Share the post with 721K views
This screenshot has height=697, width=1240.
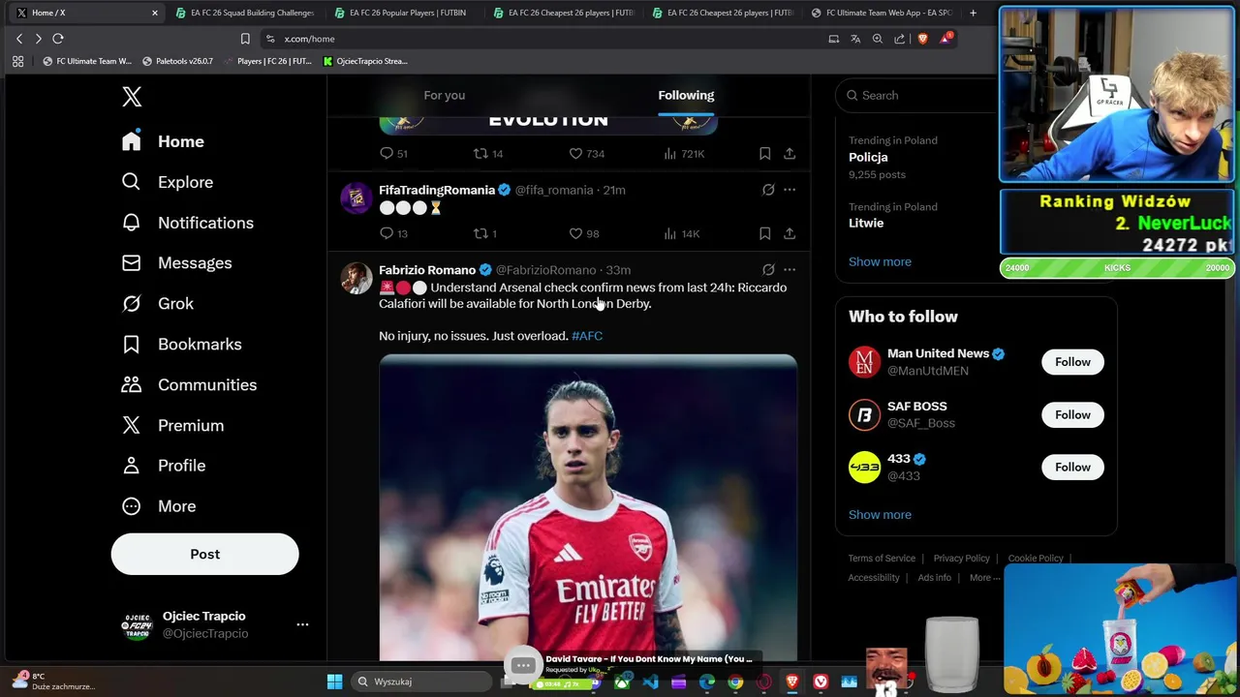(x=790, y=153)
